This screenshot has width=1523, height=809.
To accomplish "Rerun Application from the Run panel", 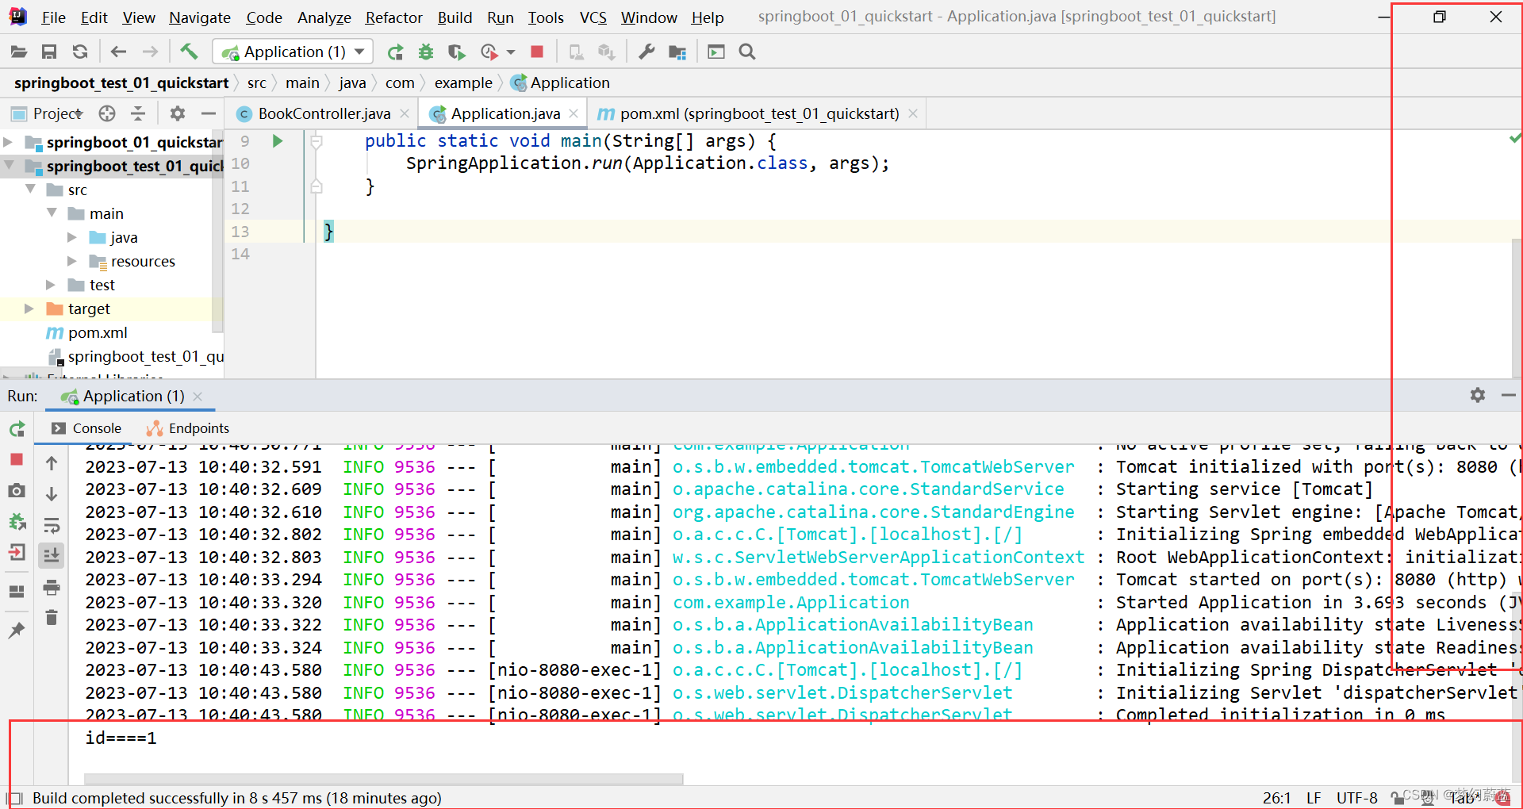I will point(17,429).
